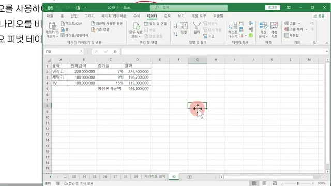Click the Sign in (로그인) button
This screenshot has width=331, height=186.
[273, 8]
